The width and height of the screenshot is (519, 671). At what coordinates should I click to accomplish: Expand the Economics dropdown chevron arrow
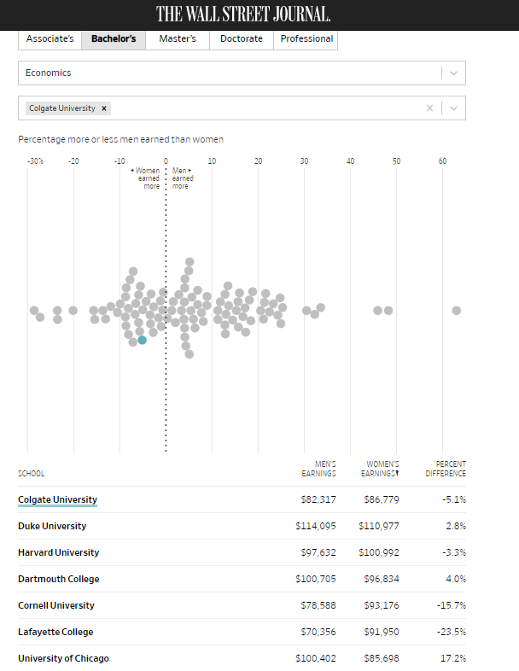[x=453, y=73]
